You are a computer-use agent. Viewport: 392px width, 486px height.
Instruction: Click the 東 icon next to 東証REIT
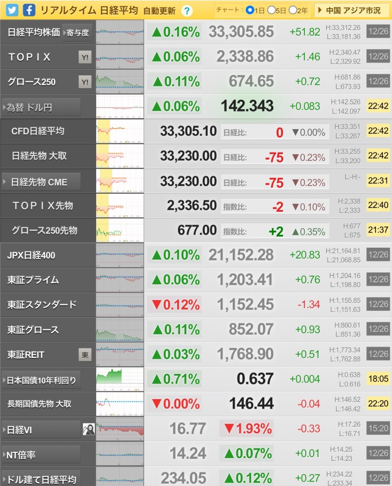pos(85,354)
